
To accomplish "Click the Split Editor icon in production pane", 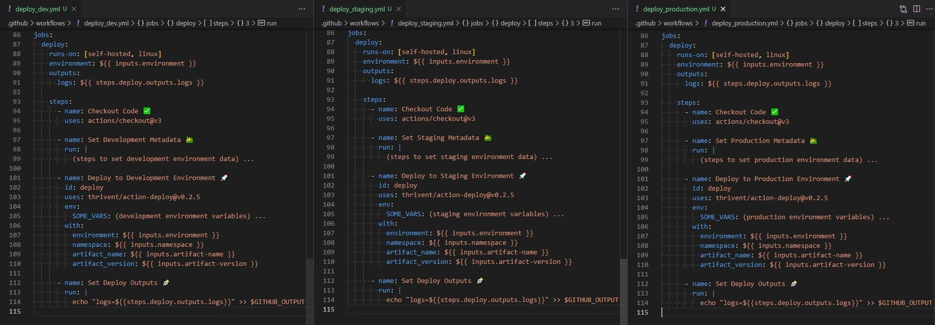I will [916, 9].
